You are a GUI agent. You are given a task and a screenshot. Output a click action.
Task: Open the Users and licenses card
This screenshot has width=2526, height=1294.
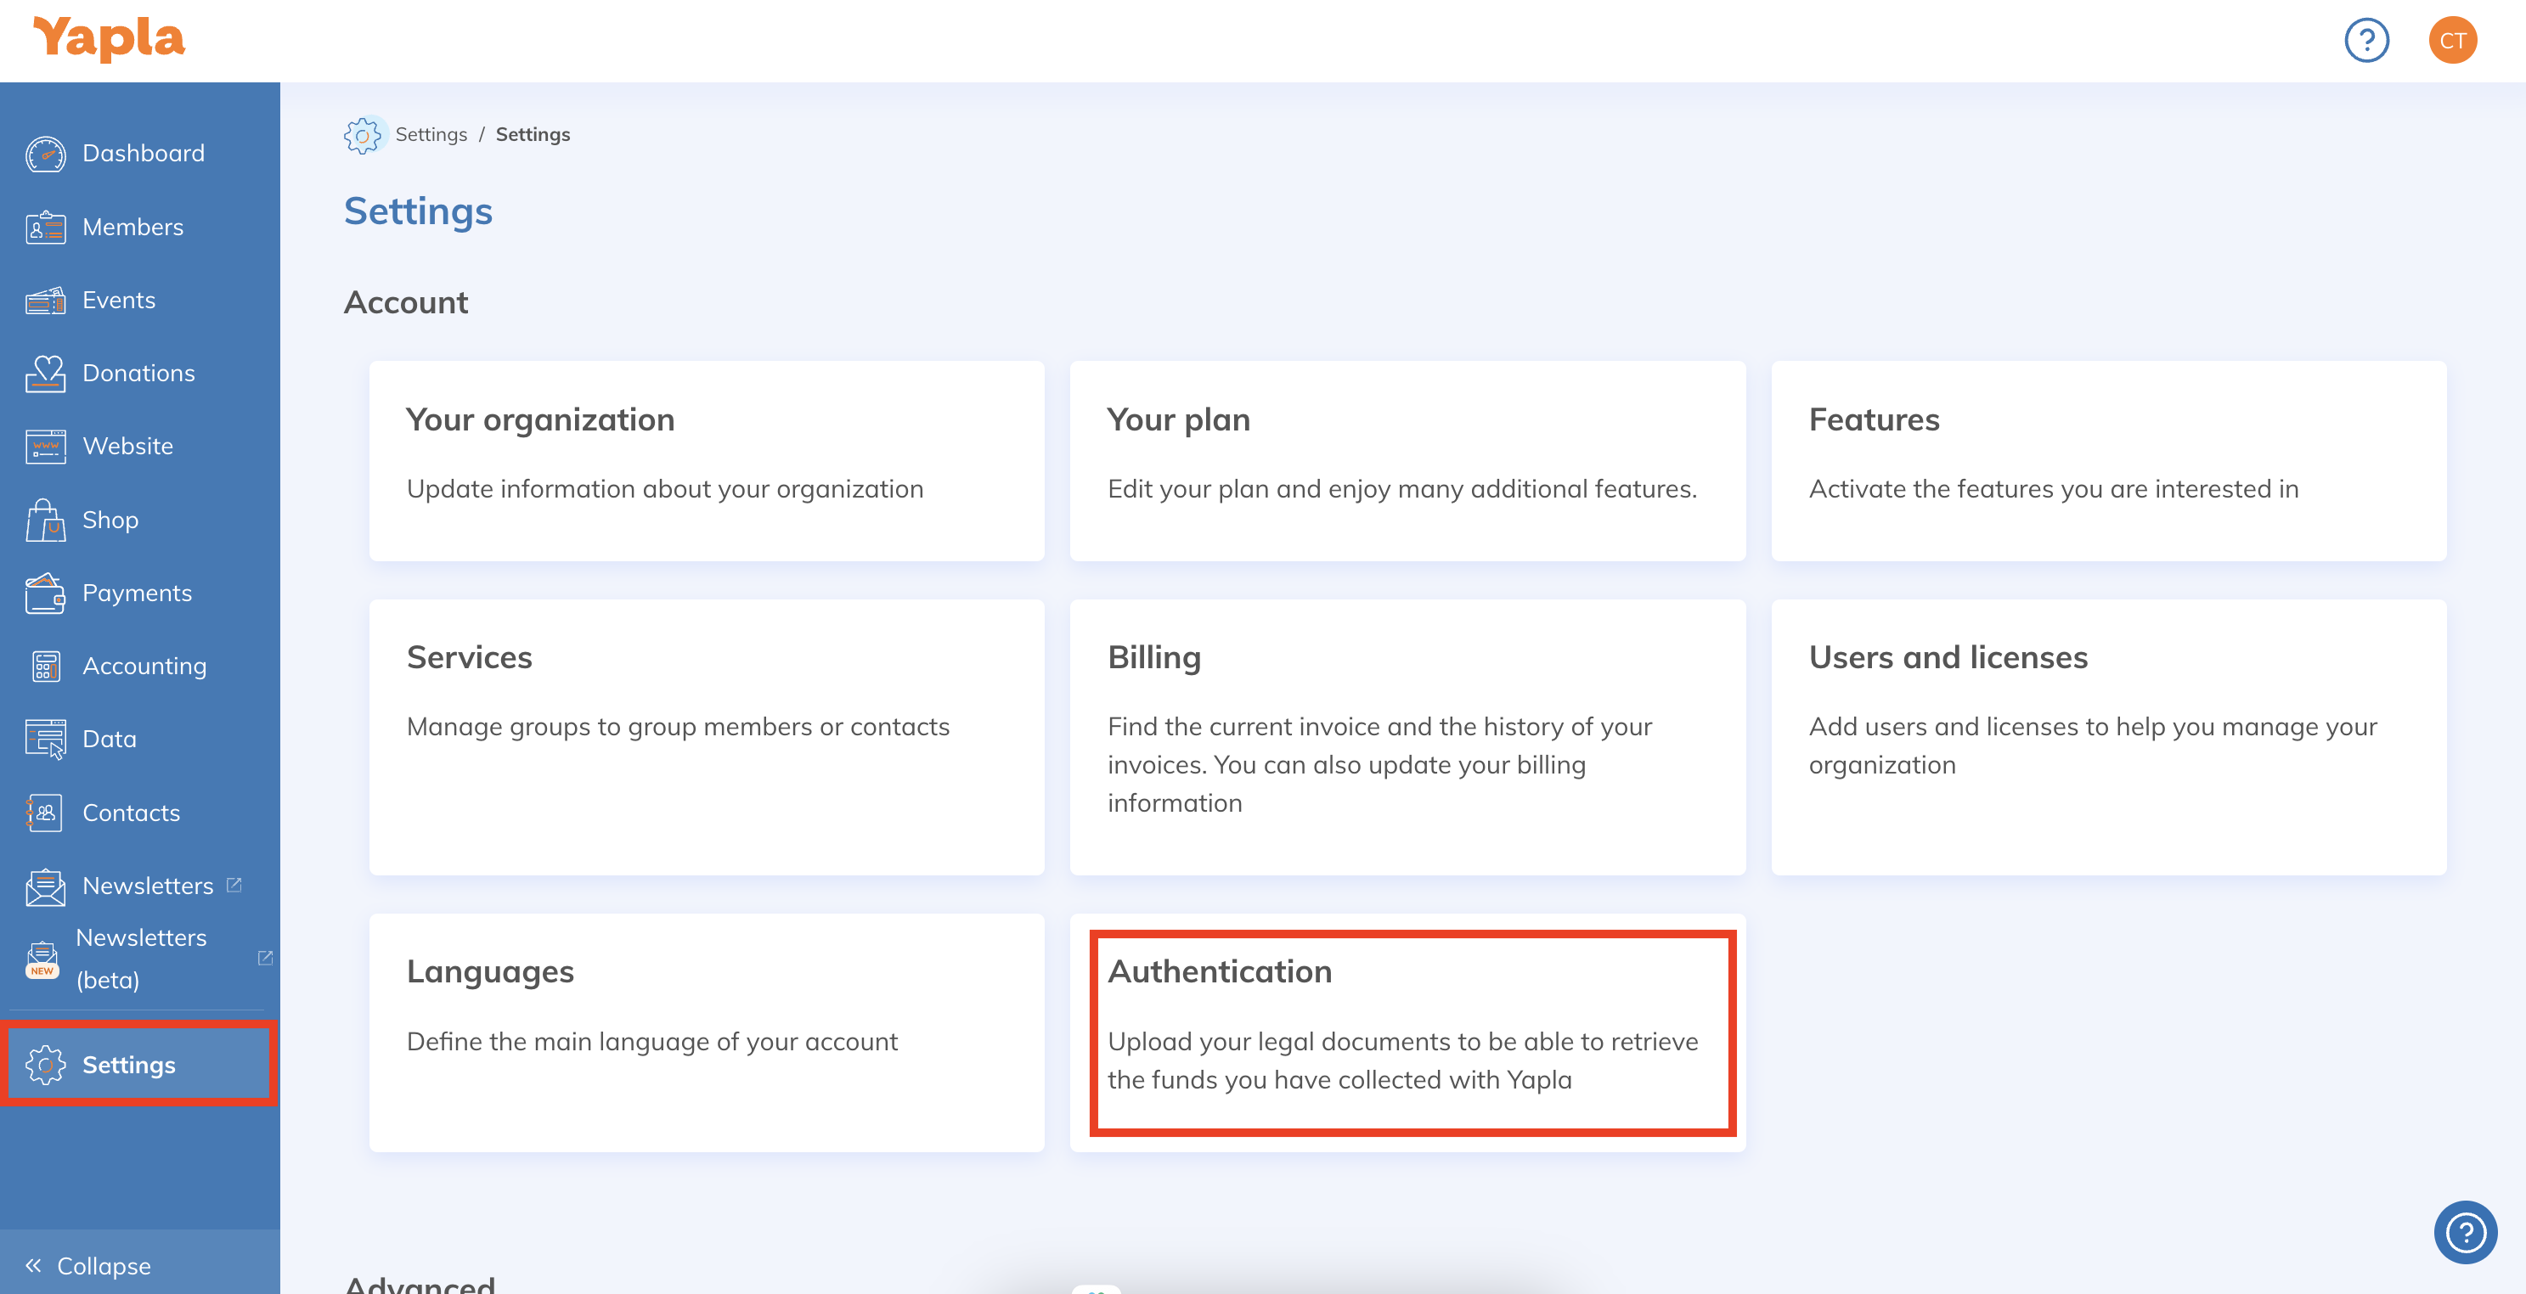coord(2107,736)
